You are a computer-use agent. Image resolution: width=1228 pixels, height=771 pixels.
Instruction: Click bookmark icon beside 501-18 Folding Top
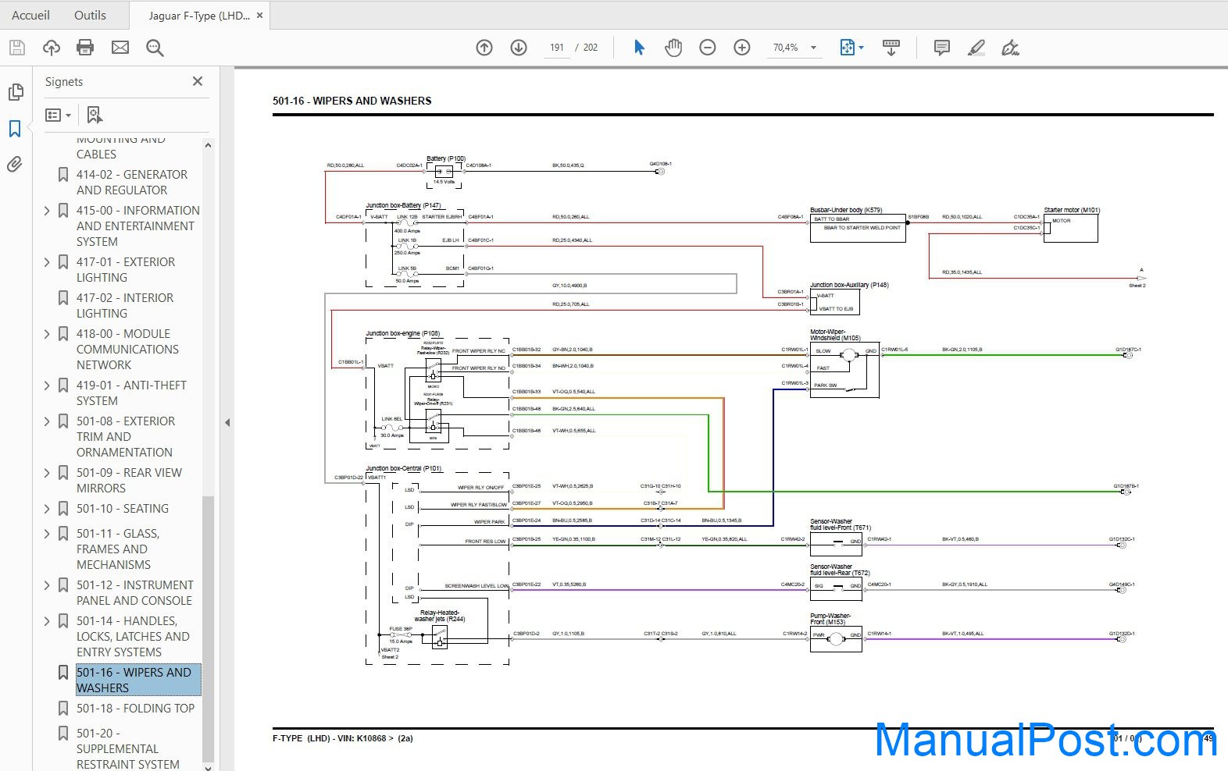pyautogui.click(x=63, y=709)
